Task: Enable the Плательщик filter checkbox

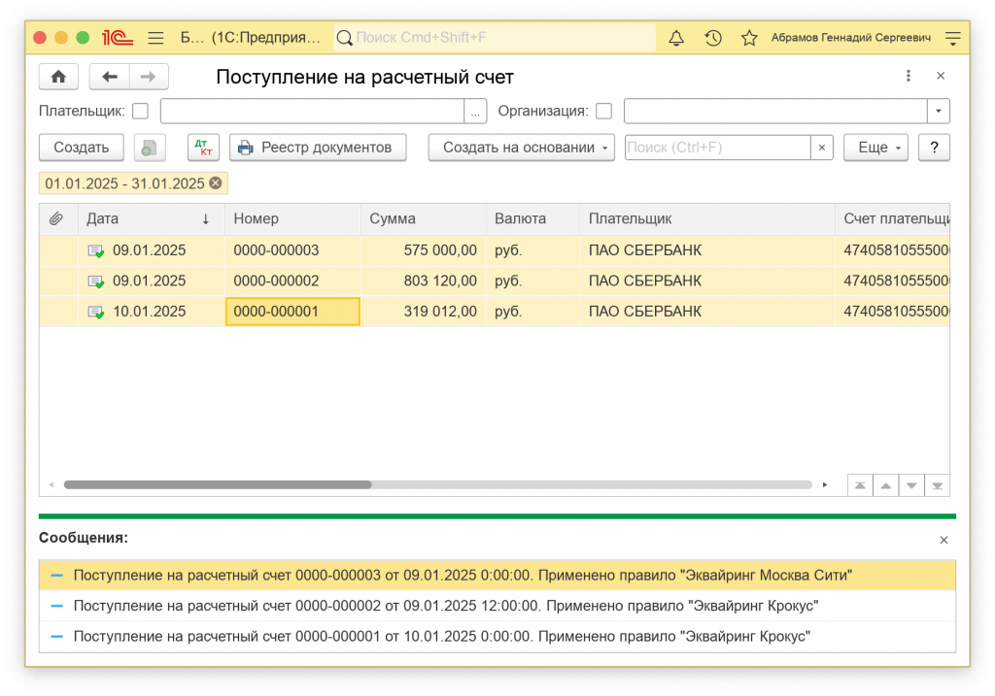Action: [141, 111]
